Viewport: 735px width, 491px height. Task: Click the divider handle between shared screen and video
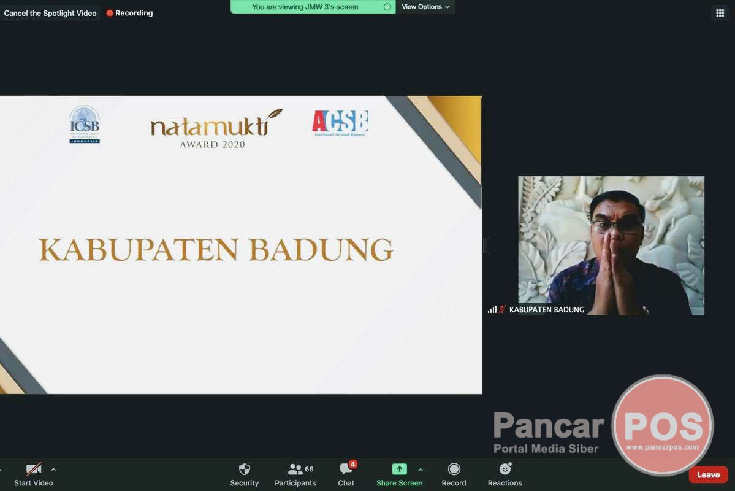pyautogui.click(x=485, y=245)
